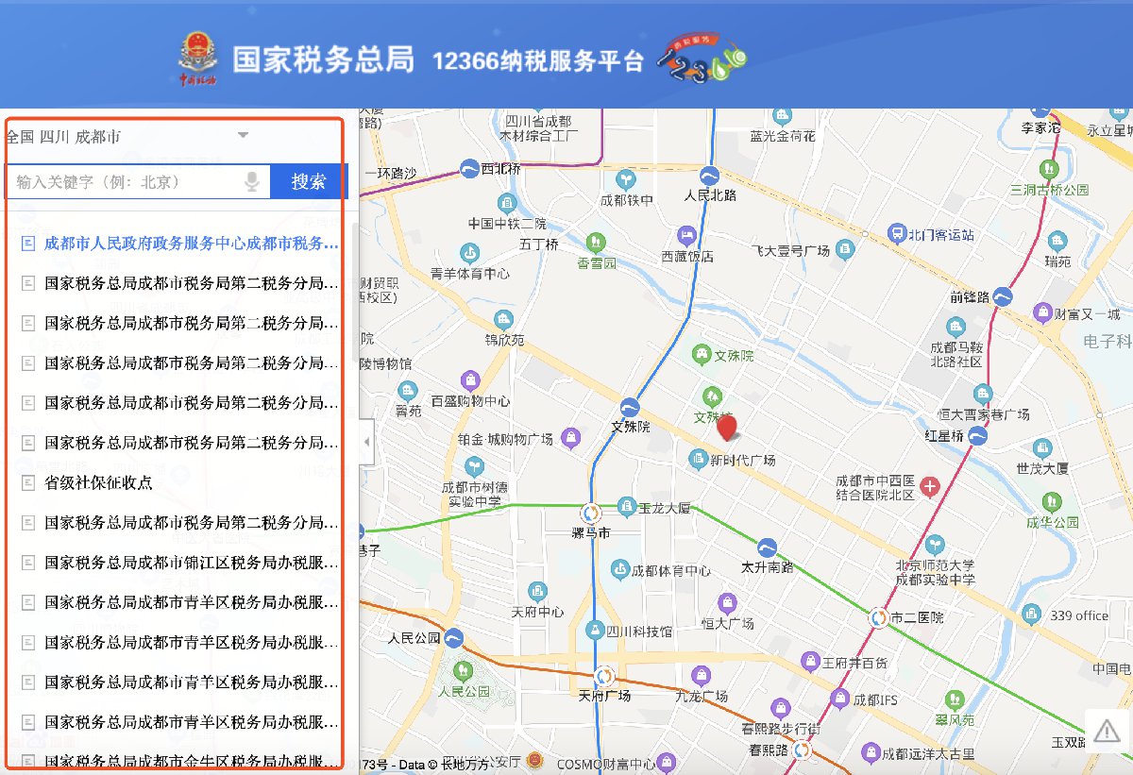The width and height of the screenshot is (1133, 775).
Task: Select the 市二医院 interchange station icon
Action: (x=878, y=617)
